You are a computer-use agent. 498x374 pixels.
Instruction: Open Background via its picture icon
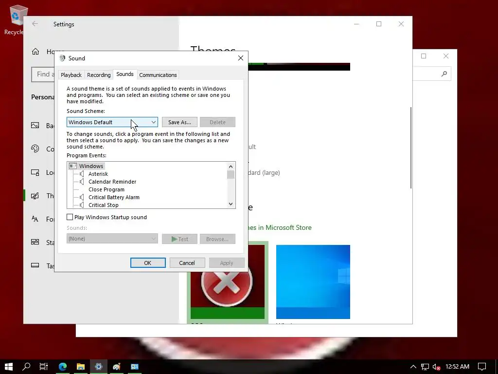click(x=35, y=125)
